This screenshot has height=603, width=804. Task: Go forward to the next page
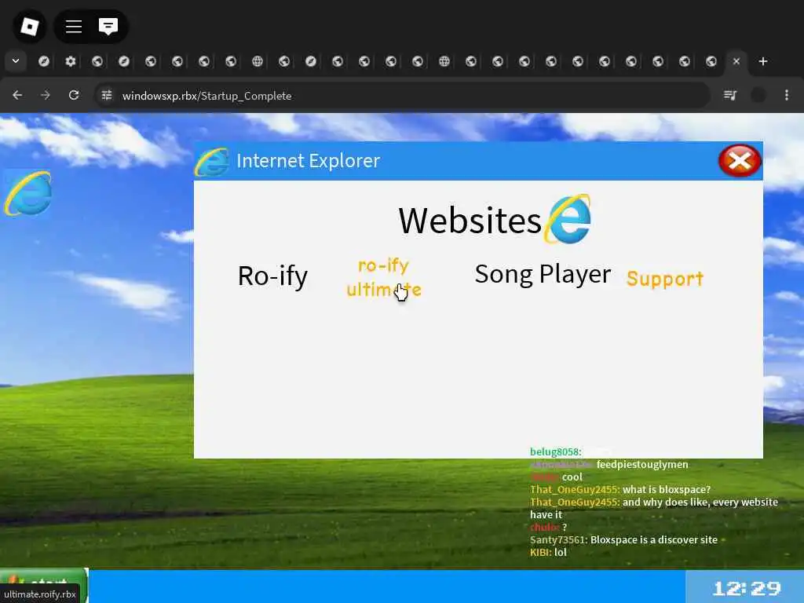point(46,95)
